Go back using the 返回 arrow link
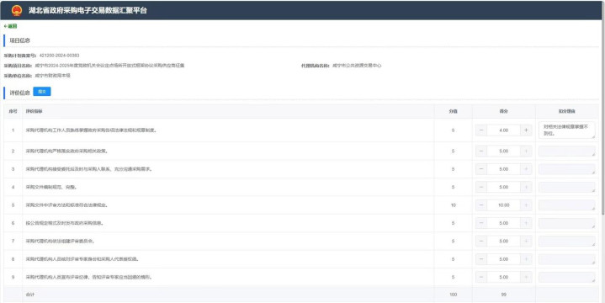This screenshot has width=605, height=303. click(x=10, y=26)
